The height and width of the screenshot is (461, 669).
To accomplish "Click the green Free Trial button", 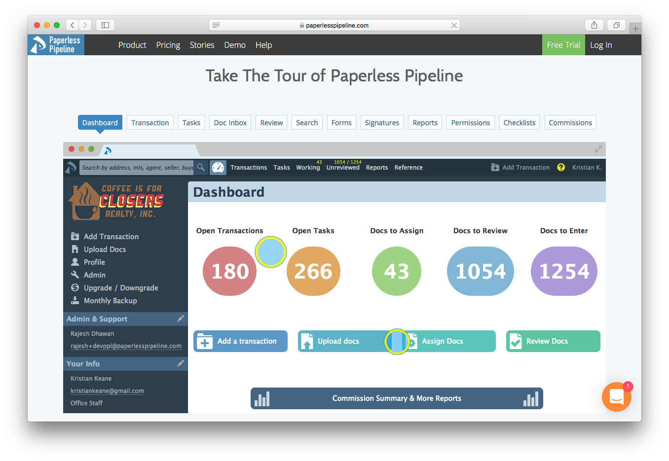I will (563, 45).
